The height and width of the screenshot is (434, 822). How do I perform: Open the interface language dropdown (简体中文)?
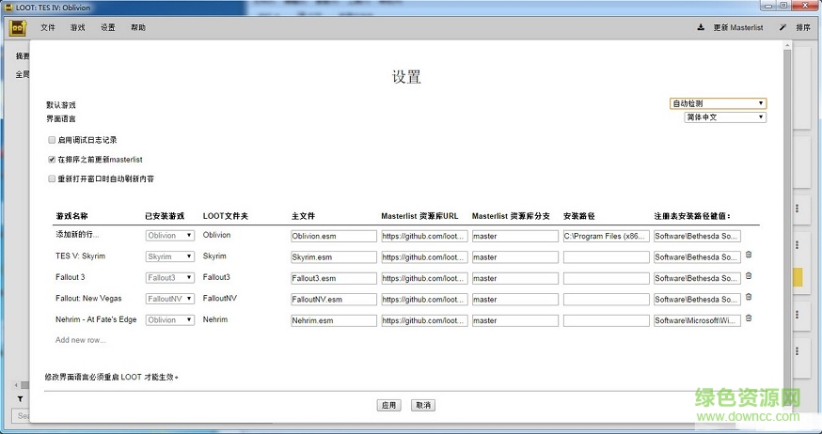pyautogui.click(x=725, y=117)
